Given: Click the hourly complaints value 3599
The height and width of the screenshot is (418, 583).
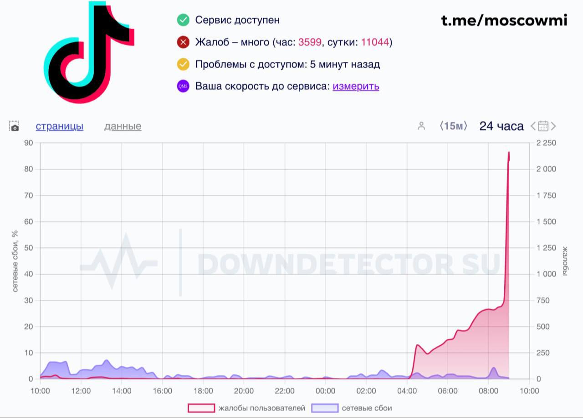Looking at the screenshot, I should (310, 42).
